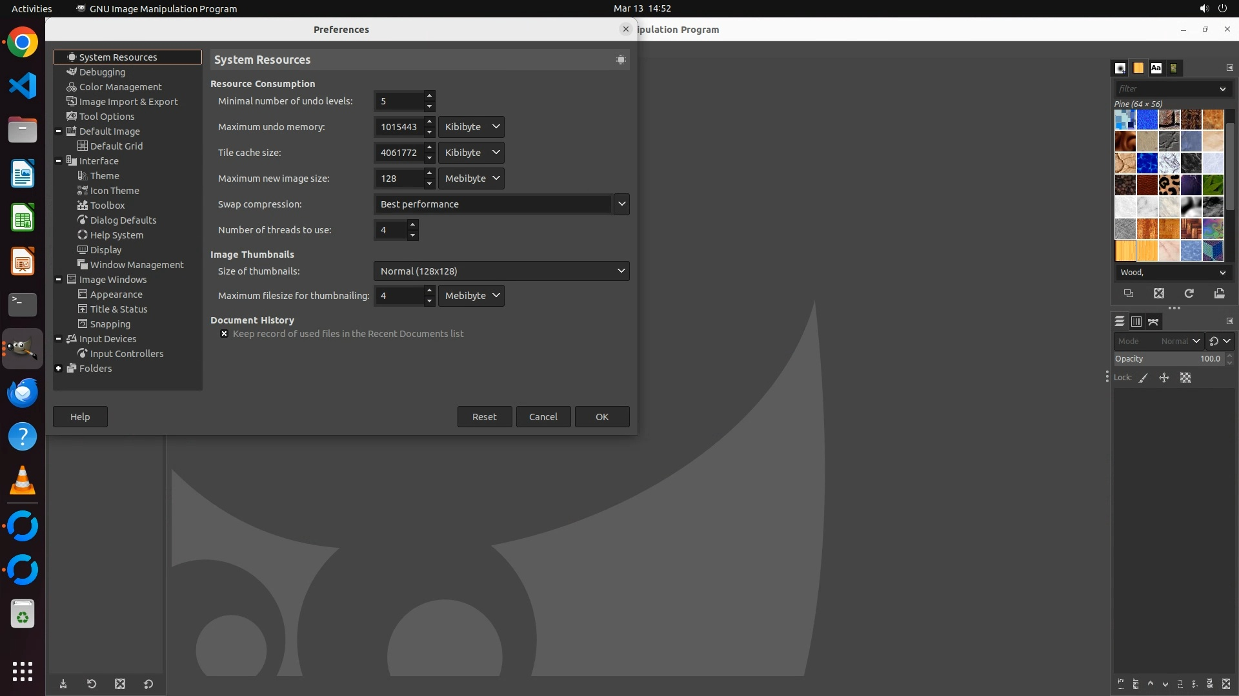Screen dimensions: 1239x696
Task: Open Size of thumbnails dropdown
Action: [x=501, y=271]
